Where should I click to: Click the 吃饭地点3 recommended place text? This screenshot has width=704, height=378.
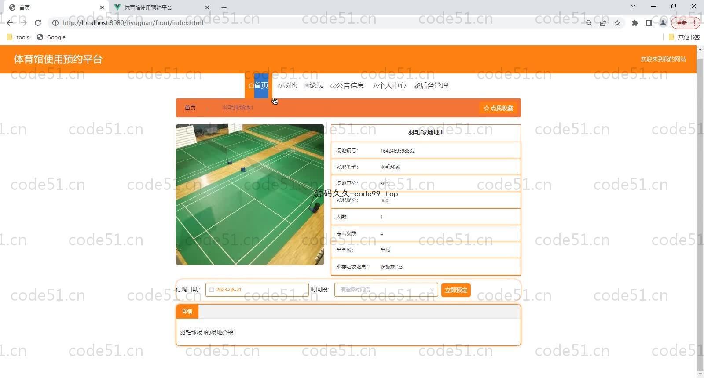coord(391,267)
